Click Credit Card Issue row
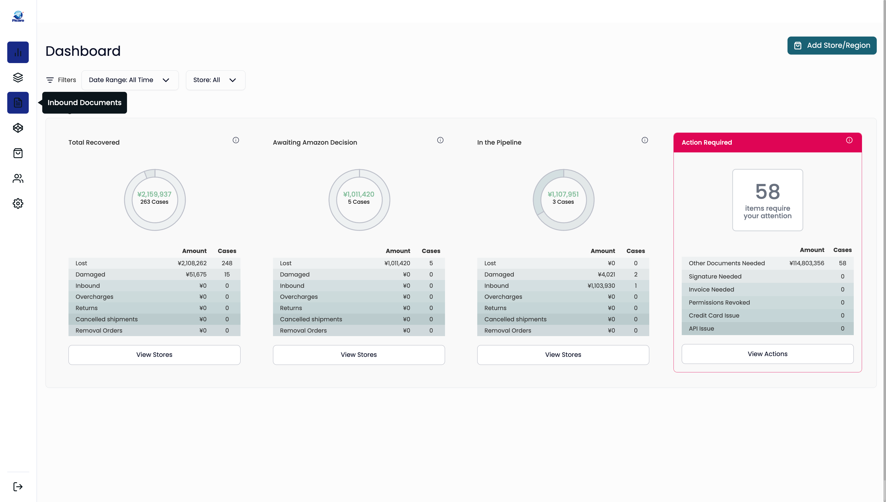The image size is (886, 502). coord(767,316)
